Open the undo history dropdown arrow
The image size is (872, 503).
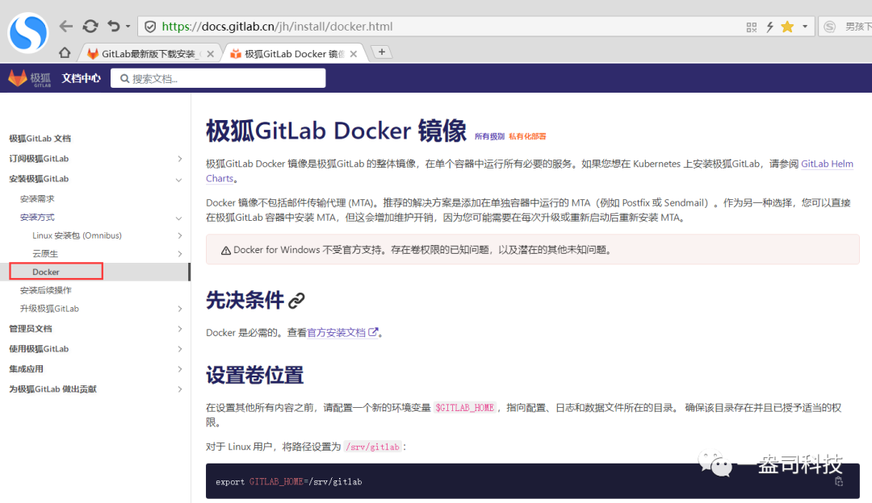point(128,26)
